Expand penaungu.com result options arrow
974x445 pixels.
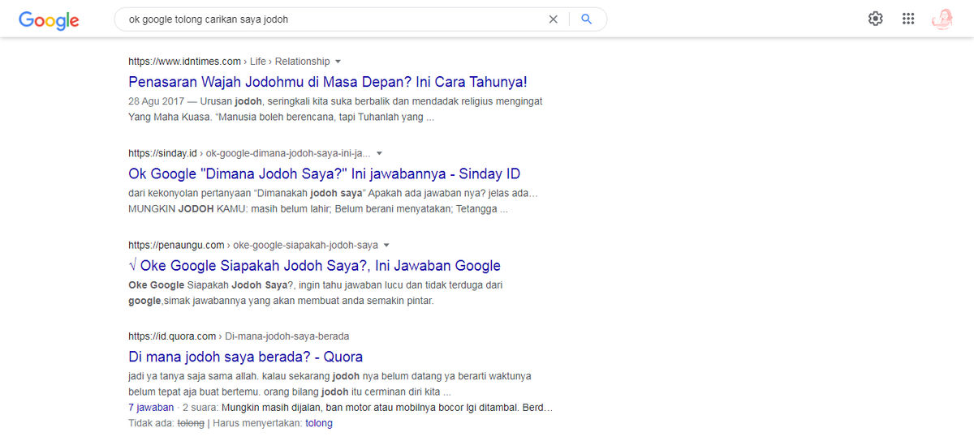click(x=386, y=245)
